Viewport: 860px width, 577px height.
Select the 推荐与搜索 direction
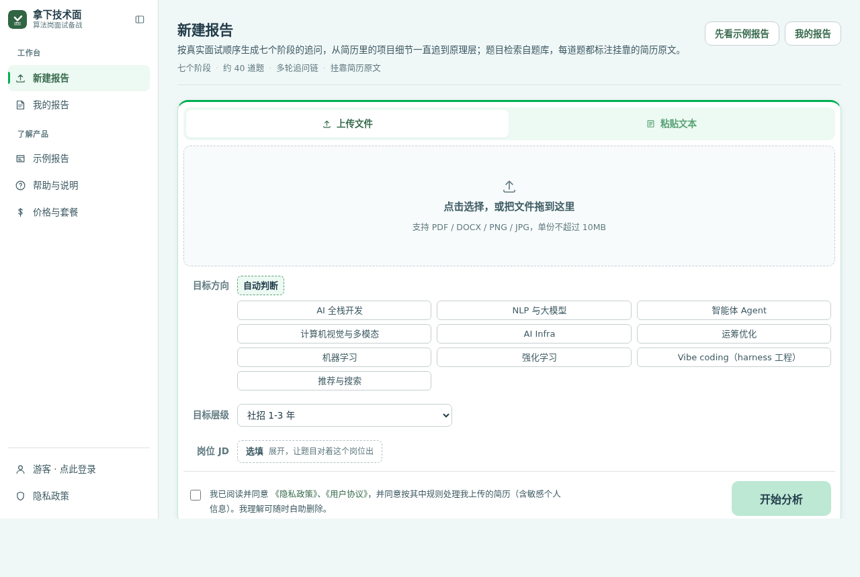334,381
